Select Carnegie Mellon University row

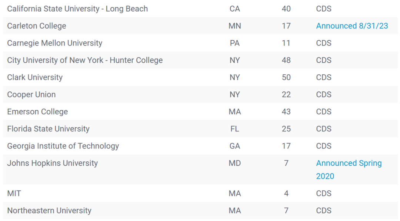(x=200, y=43)
